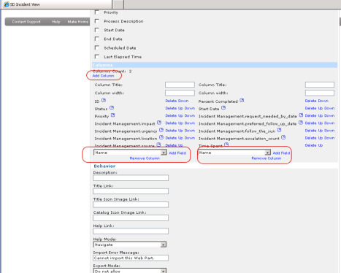The height and width of the screenshot is (273, 341).
Task: Click Delete link for ID row
Action: (x=171, y=101)
